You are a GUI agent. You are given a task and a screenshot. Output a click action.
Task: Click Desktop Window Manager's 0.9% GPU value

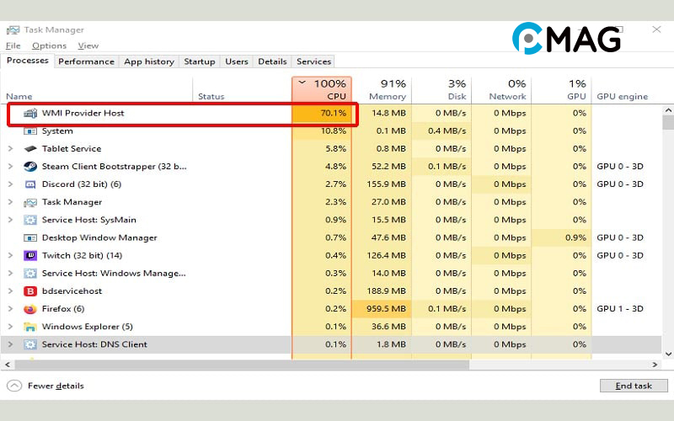[x=575, y=237]
